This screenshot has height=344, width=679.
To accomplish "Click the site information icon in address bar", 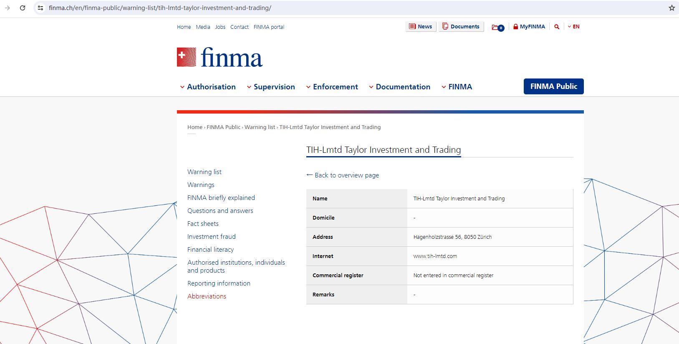I will pos(40,8).
